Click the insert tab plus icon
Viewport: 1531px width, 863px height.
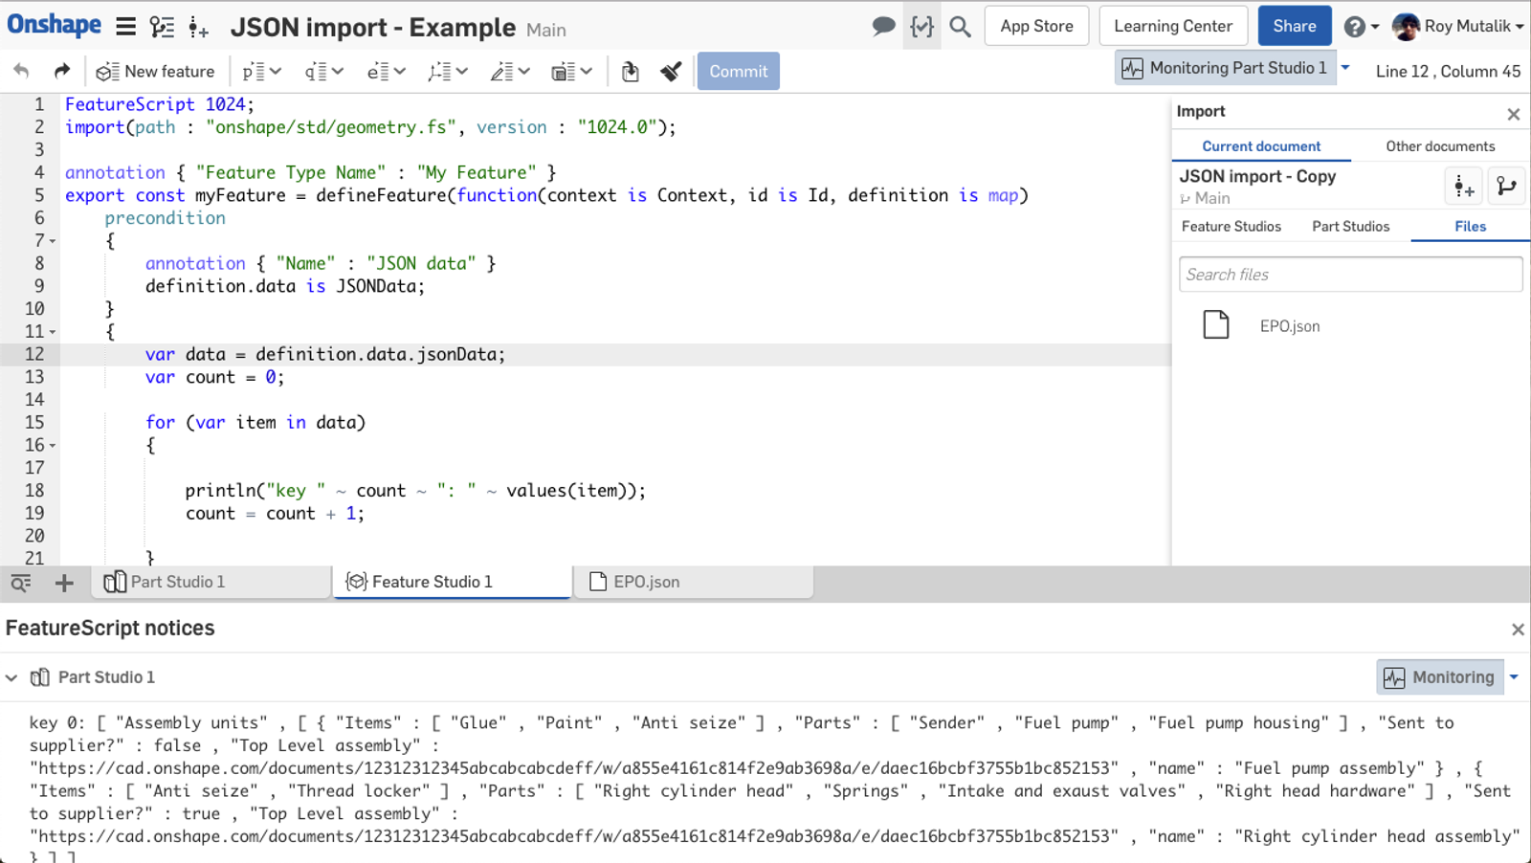(x=64, y=583)
